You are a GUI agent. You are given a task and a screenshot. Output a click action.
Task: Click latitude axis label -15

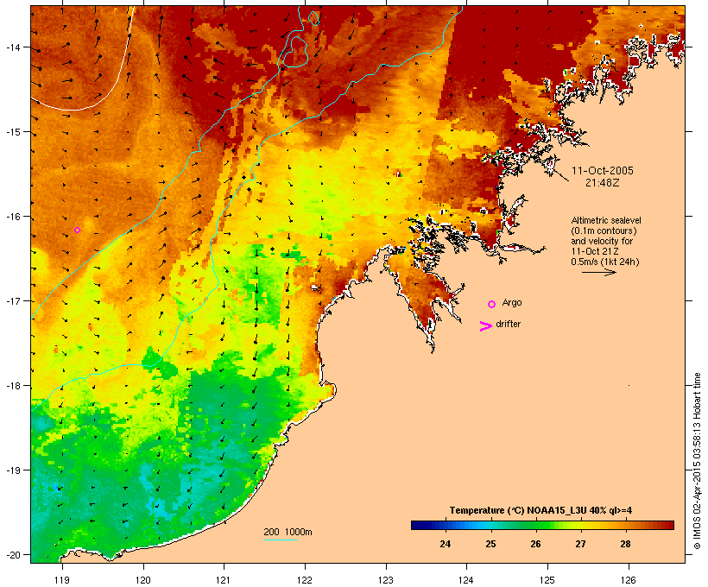[13, 132]
